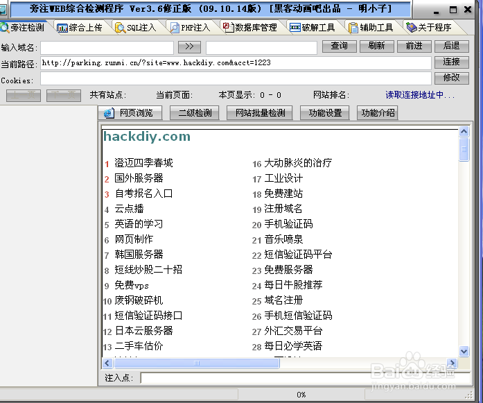Click the 注册域名 link
Screen dimensions: 483x403
(x=283, y=209)
